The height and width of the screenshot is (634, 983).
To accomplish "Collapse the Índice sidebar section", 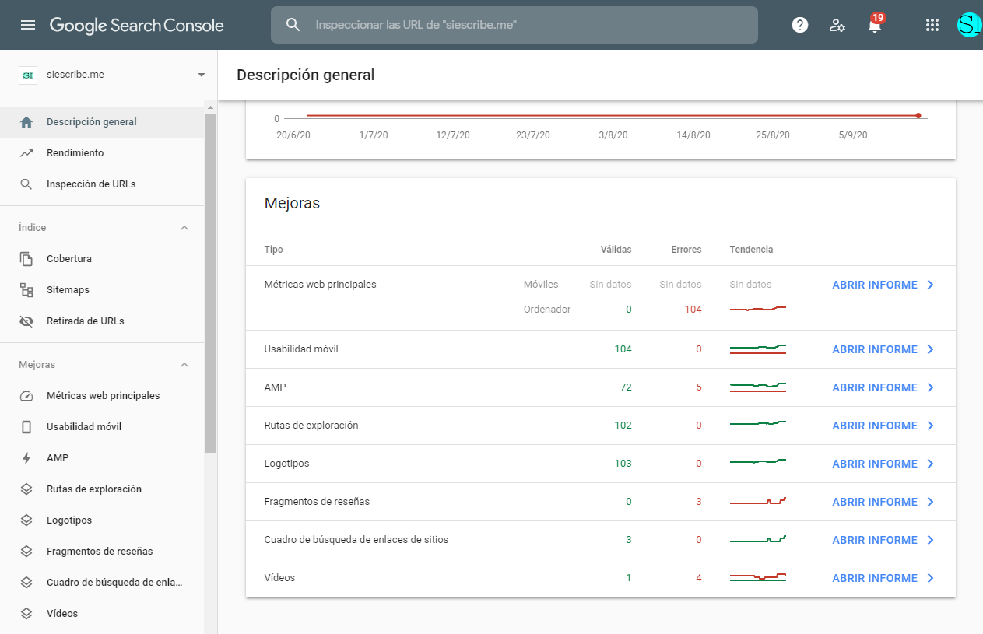I will click(184, 228).
